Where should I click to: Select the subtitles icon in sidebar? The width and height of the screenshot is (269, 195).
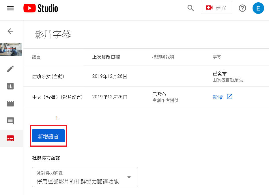point(10,138)
